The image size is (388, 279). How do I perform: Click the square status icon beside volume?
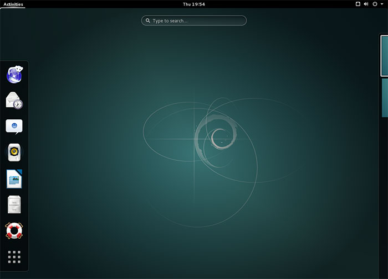coord(358,4)
